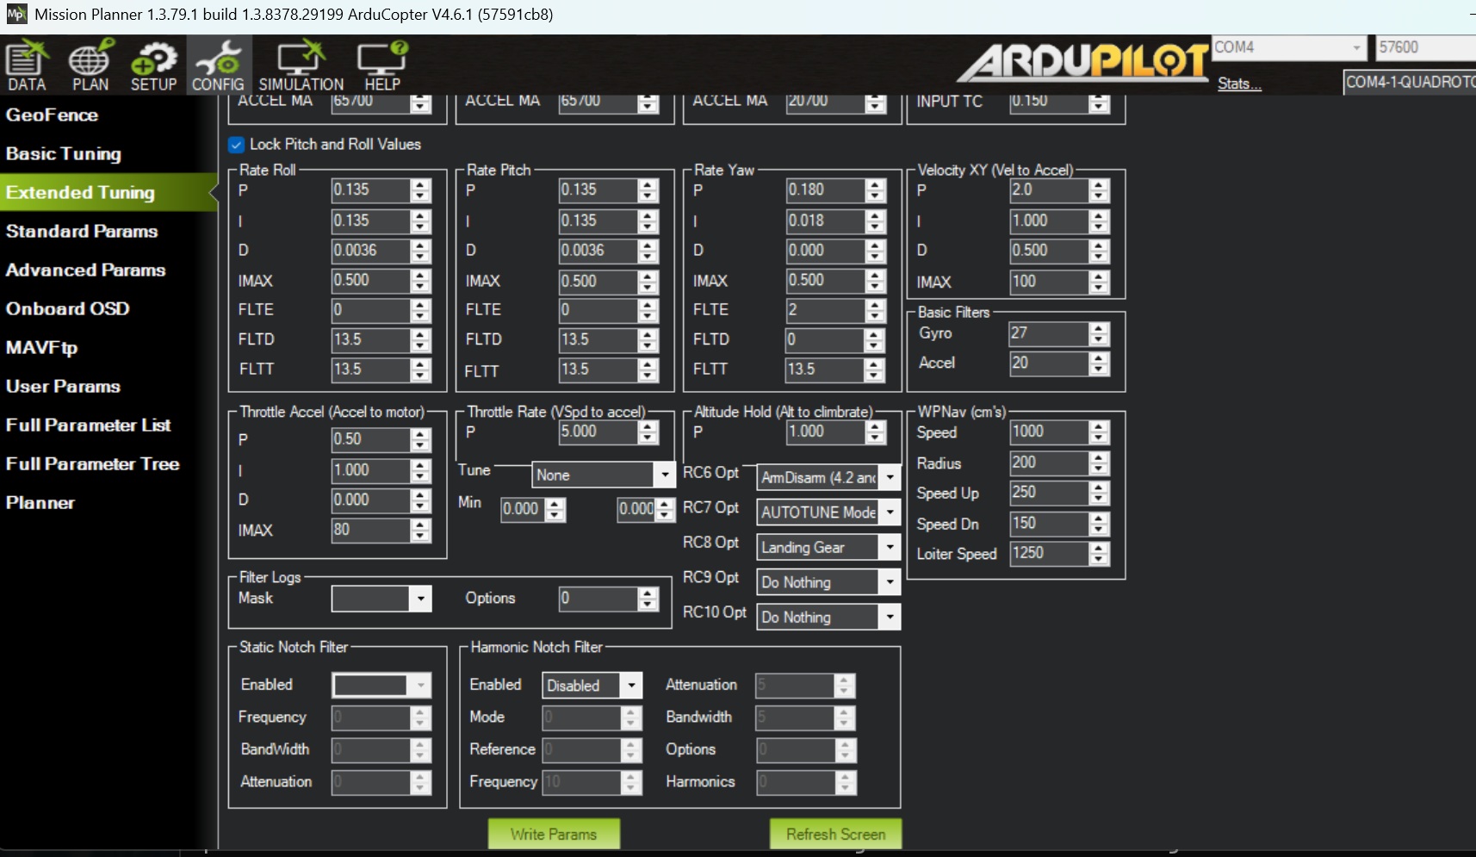
Task: Open Onboard OSD in the sidebar
Action: pos(68,308)
